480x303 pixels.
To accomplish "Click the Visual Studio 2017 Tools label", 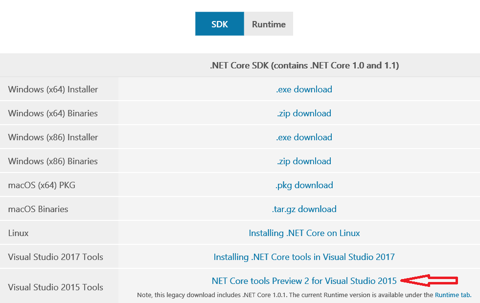I will [55, 257].
